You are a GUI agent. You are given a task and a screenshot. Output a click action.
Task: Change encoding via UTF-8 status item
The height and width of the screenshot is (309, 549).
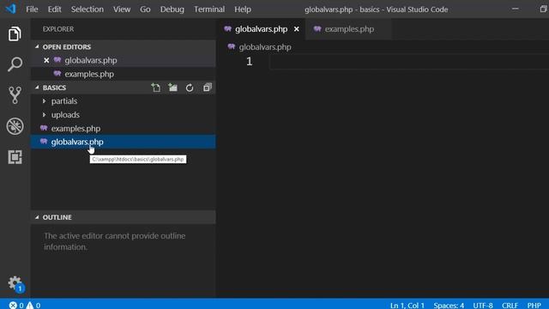(482, 306)
